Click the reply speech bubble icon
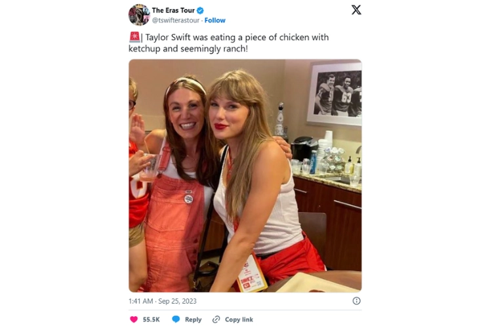492x328 pixels. [176, 319]
